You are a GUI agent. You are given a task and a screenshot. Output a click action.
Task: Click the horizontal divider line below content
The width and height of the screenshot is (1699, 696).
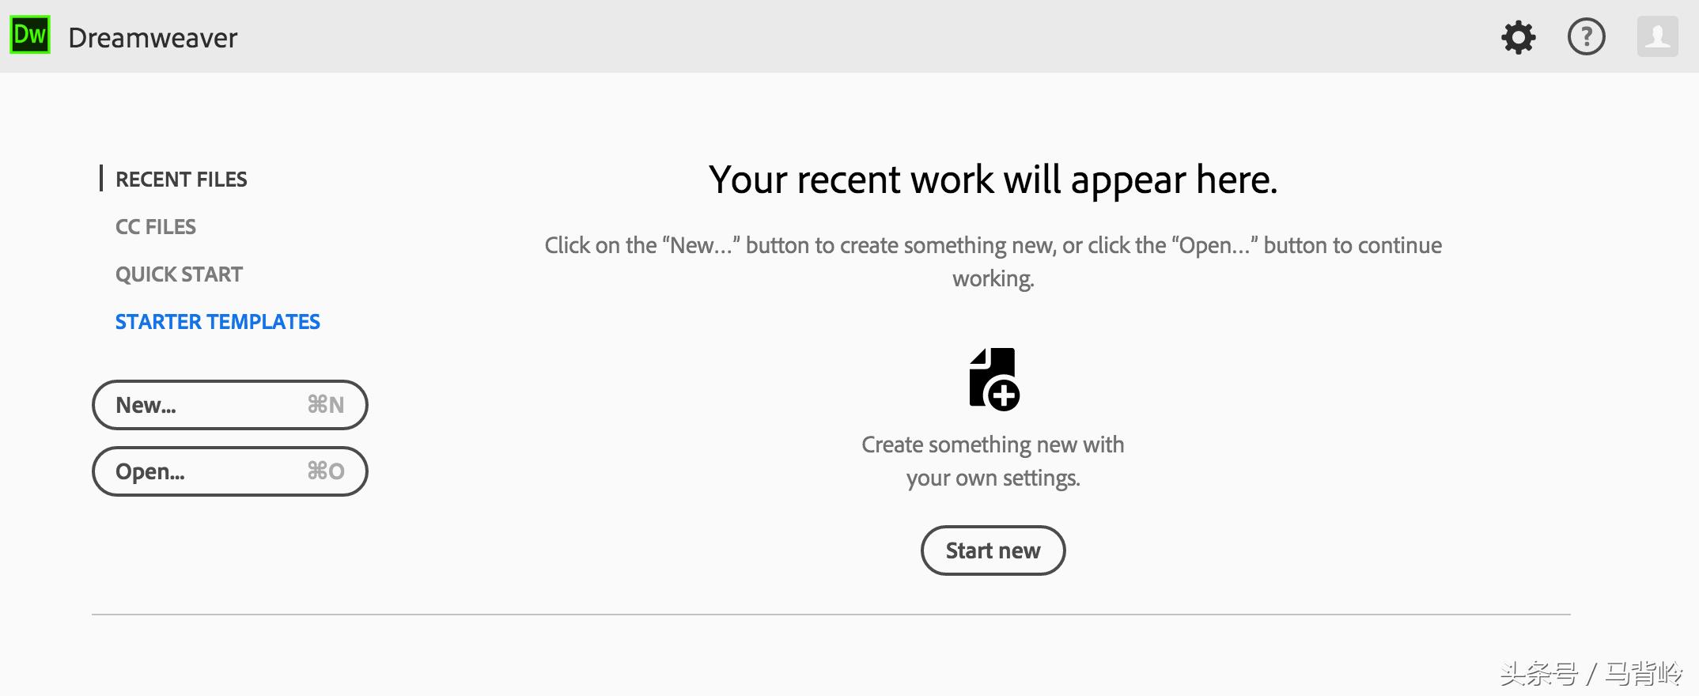click(x=831, y=614)
